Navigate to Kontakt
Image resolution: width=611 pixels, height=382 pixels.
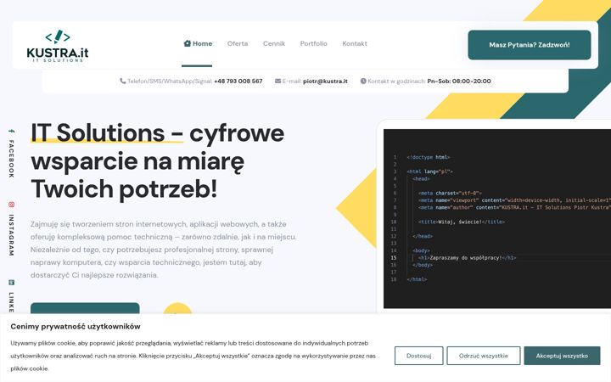pyautogui.click(x=354, y=43)
